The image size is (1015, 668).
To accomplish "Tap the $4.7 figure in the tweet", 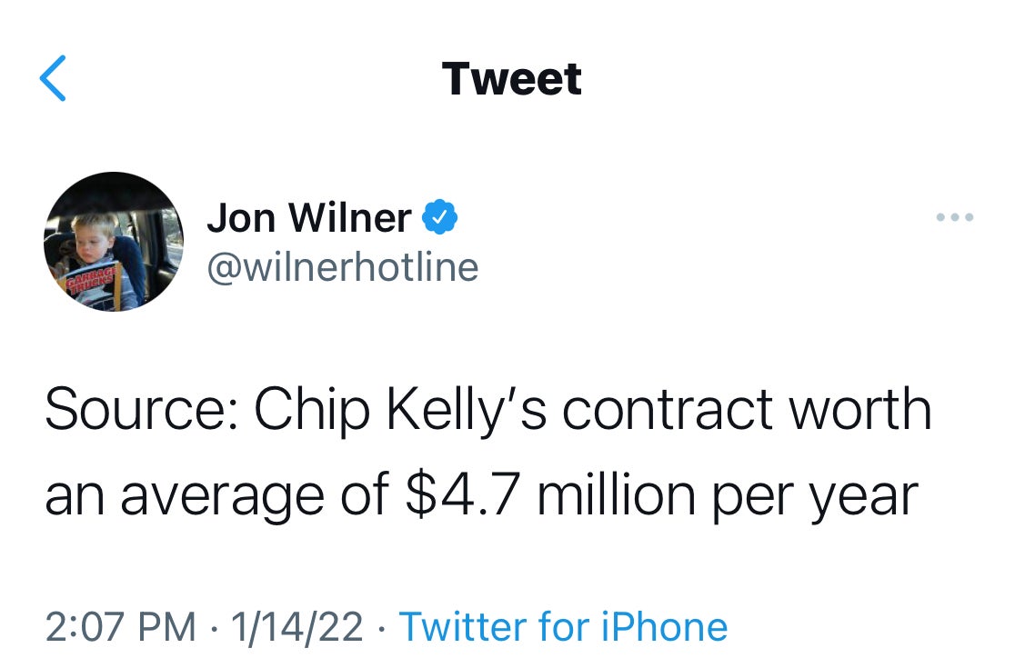I will point(461,496).
